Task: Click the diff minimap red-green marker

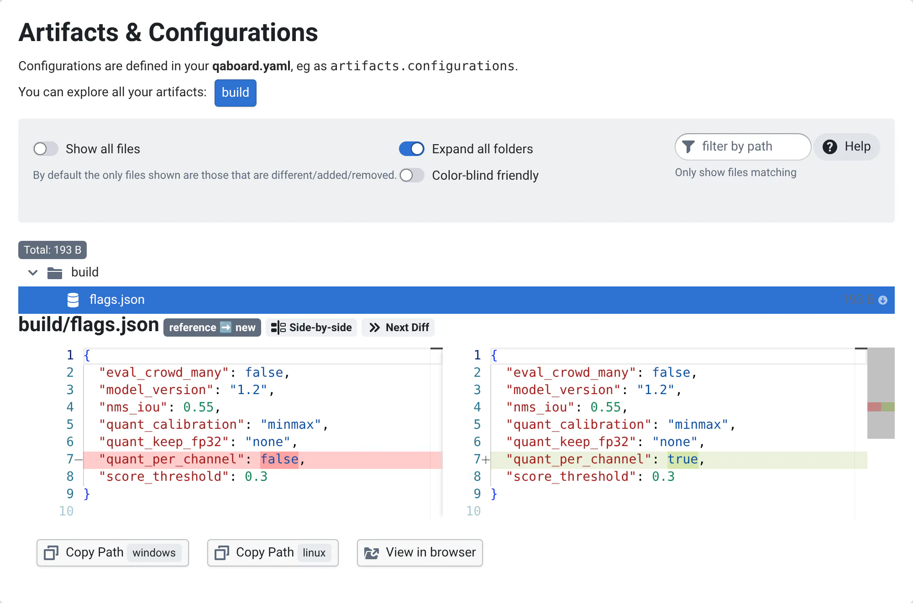Action: click(x=881, y=407)
